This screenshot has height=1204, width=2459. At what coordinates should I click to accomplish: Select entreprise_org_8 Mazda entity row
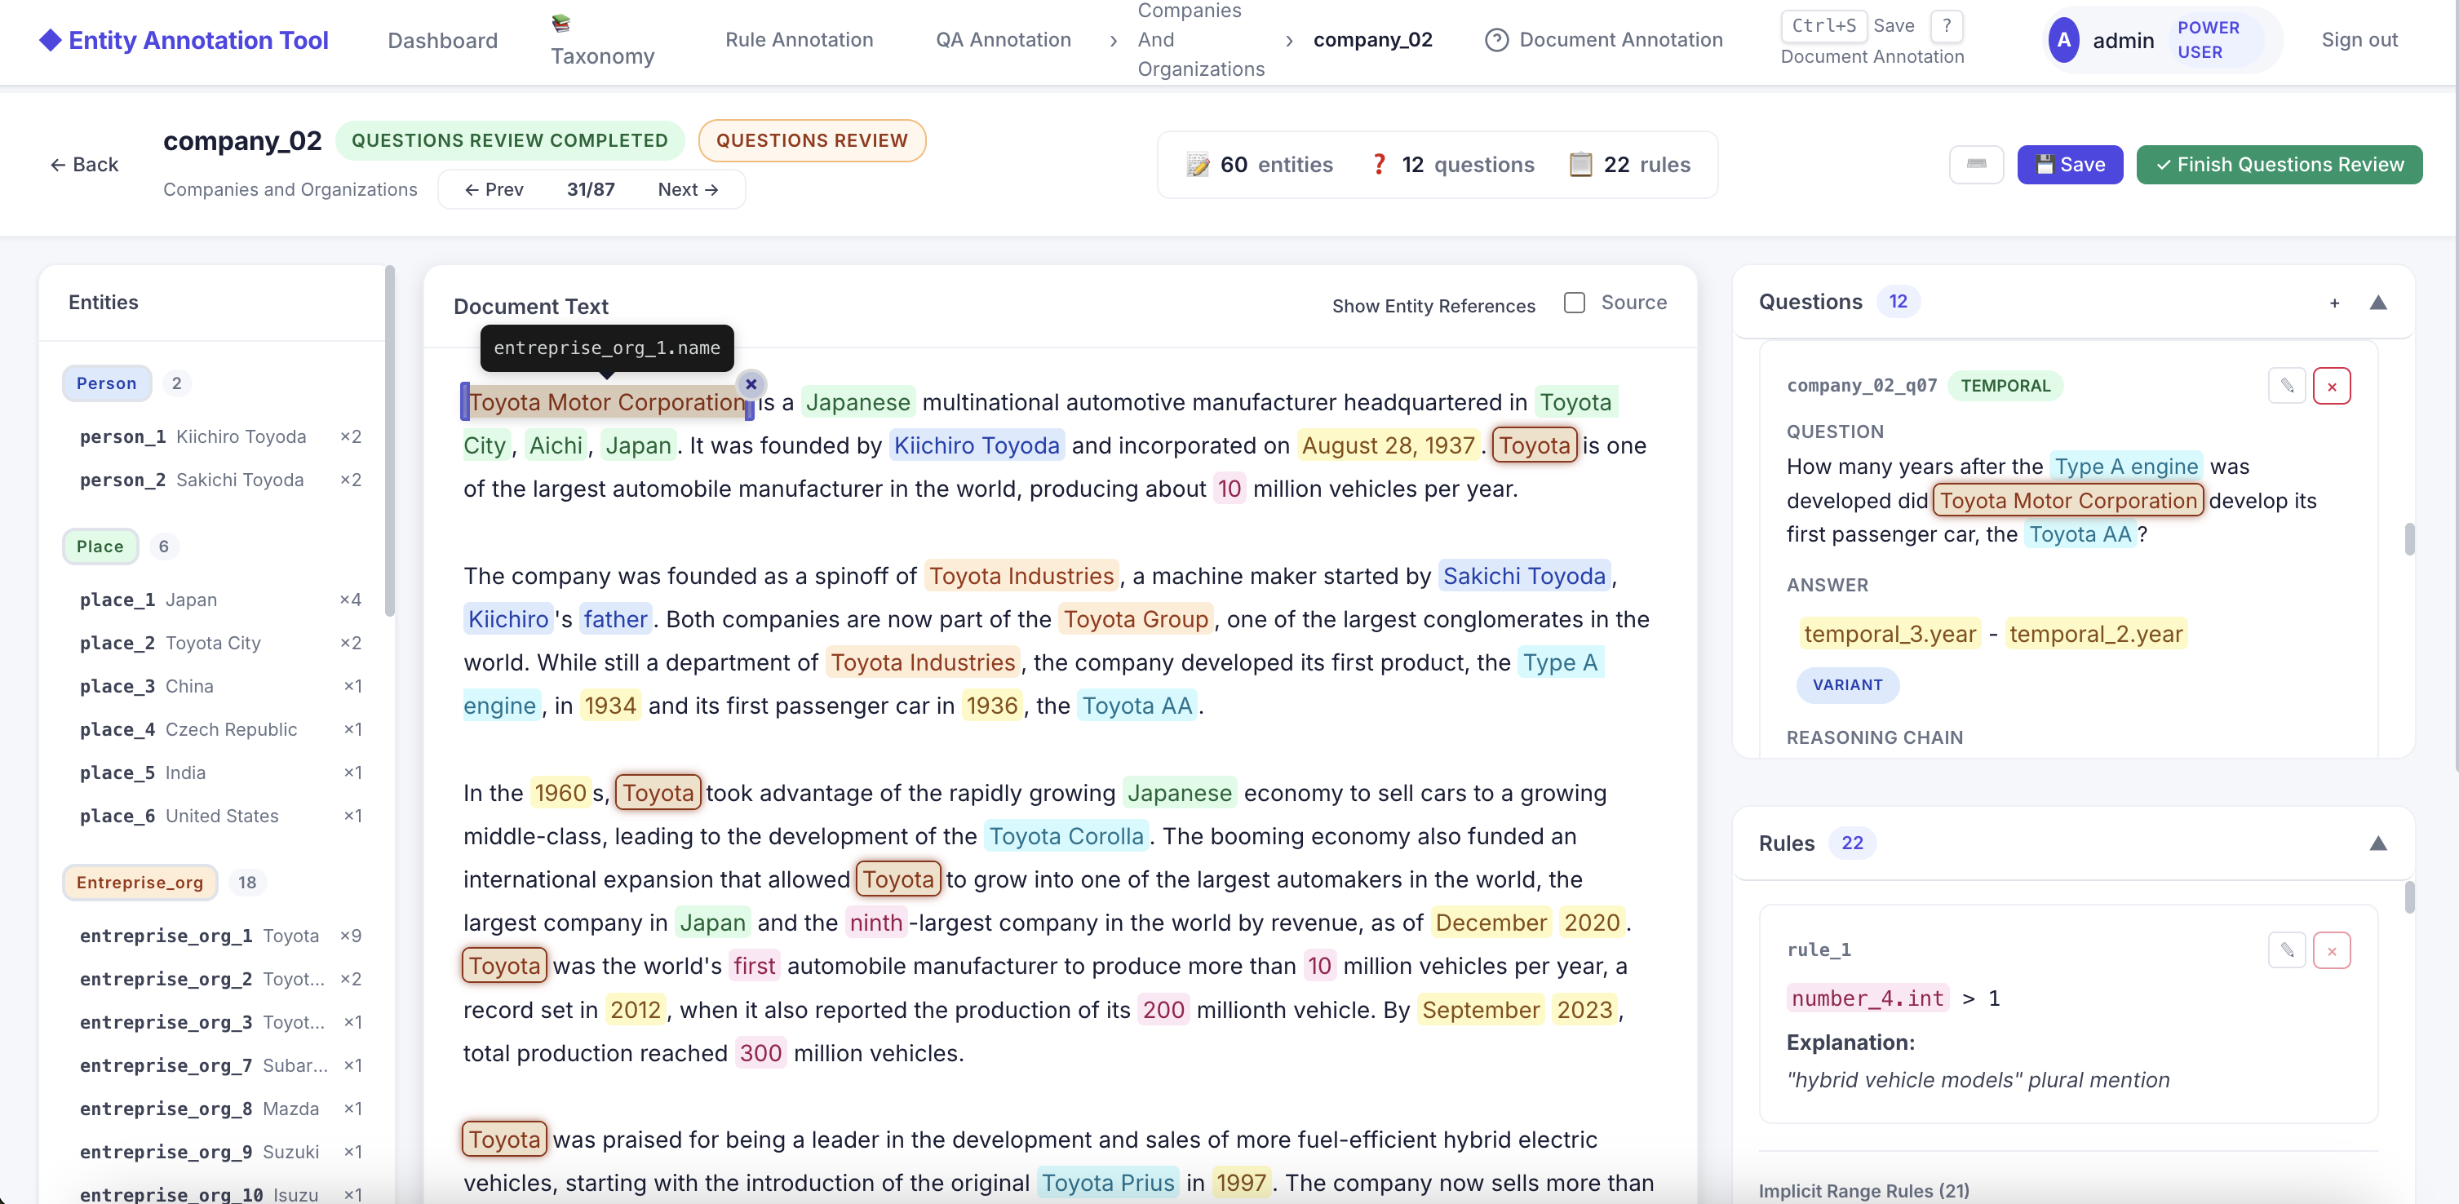pyautogui.click(x=220, y=1109)
